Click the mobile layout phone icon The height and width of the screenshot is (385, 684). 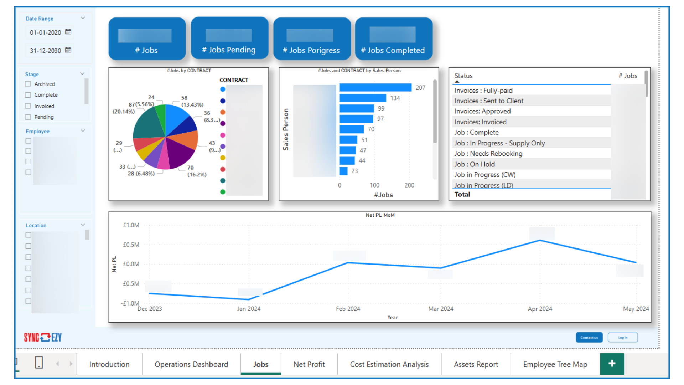tap(39, 363)
